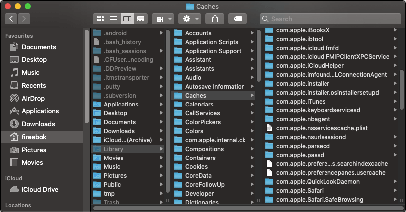Click the third column vertical scrollbar

pyautogui.click(x=402, y=90)
